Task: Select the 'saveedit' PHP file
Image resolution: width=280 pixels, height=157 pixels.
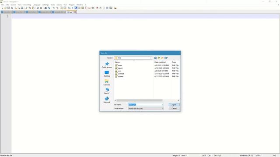Action: pyautogui.click(x=119, y=74)
